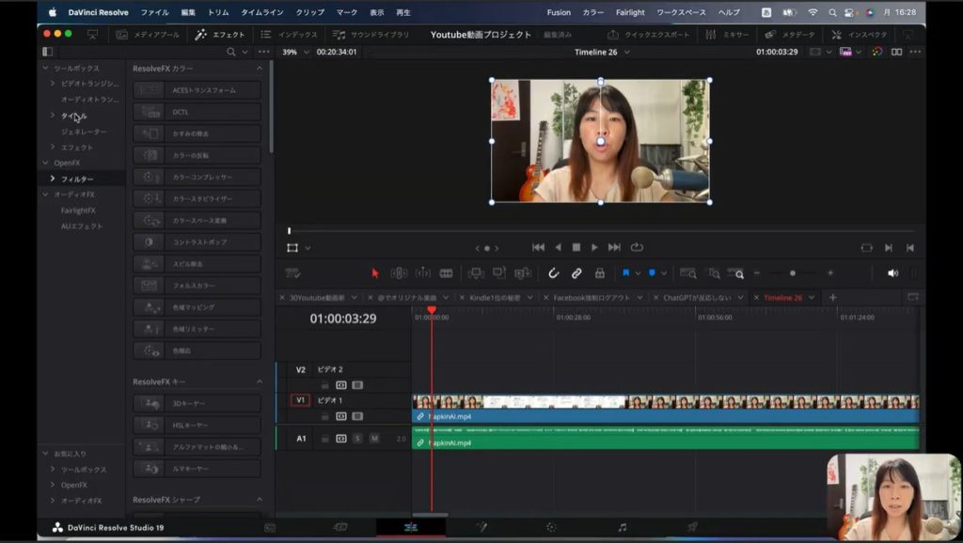Open the Inspector panel
963x543 pixels.
pos(860,35)
